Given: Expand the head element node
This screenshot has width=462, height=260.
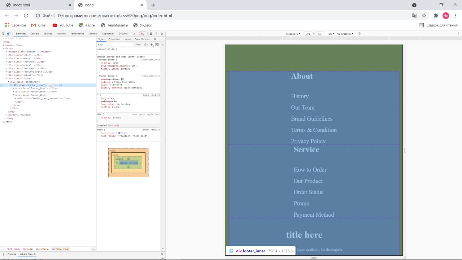Looking at the screenshot, I should coord(4,45).
